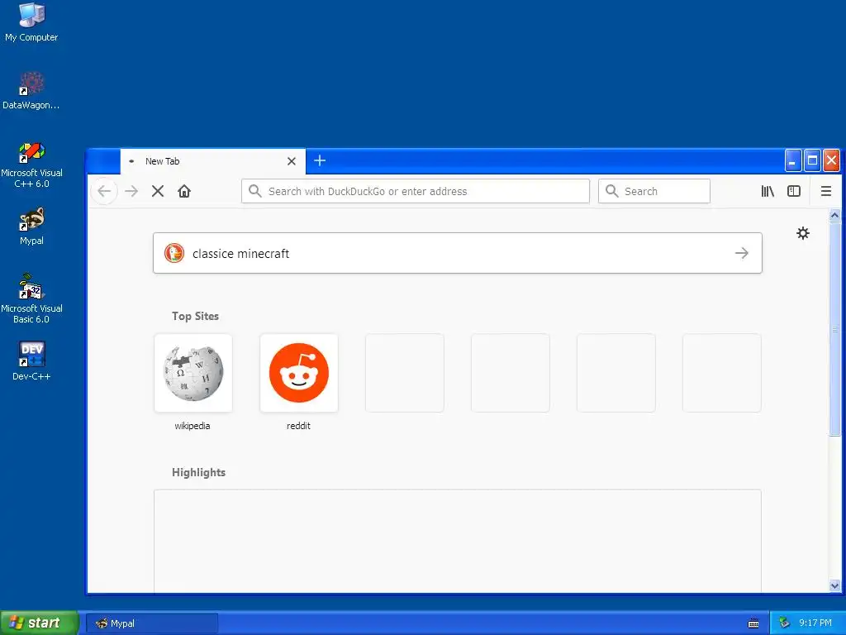The width and height of the screenshot is (846, 635).
Task: Open the Library bookshelf icon
Action: tap(768, 191)
